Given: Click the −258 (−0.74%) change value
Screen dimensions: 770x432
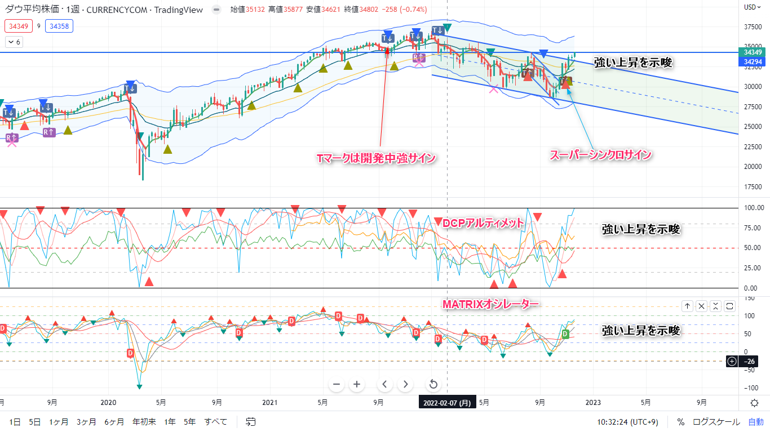Looking at the screenshot, I should click(405, 10).
